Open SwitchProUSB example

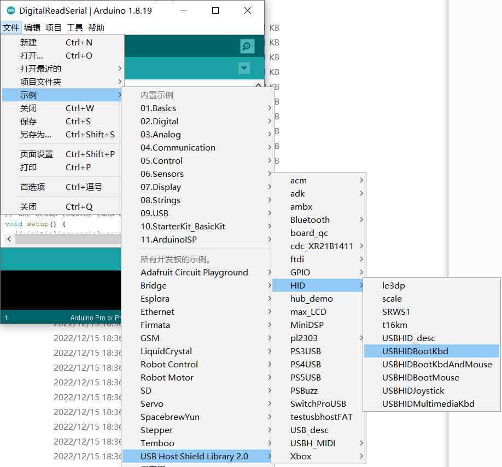[x=319, y=404]
